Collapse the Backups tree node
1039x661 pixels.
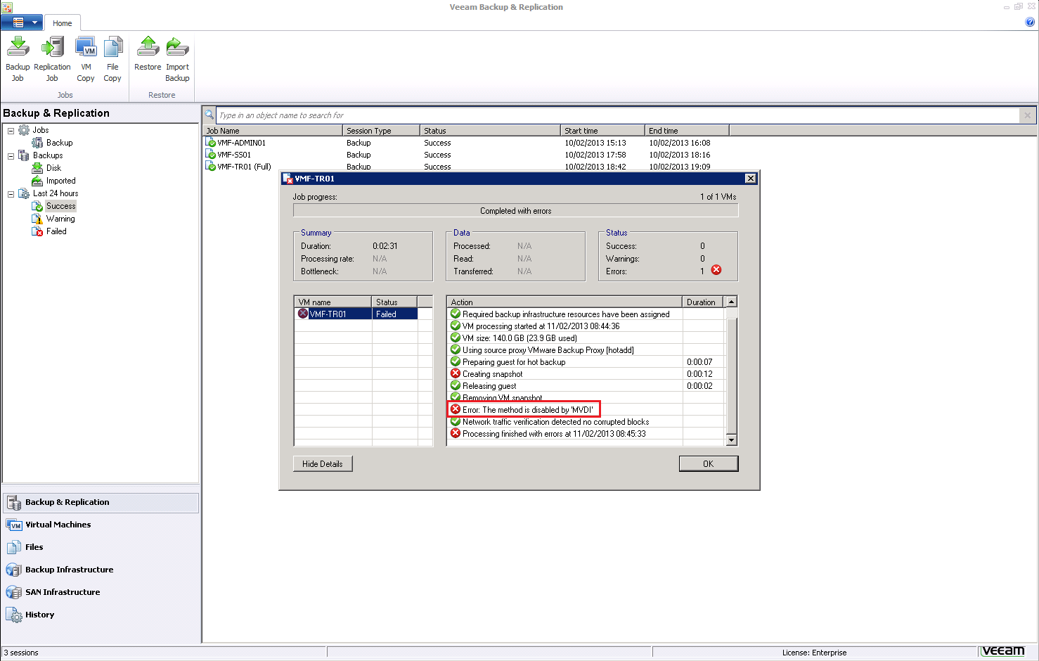11,156
